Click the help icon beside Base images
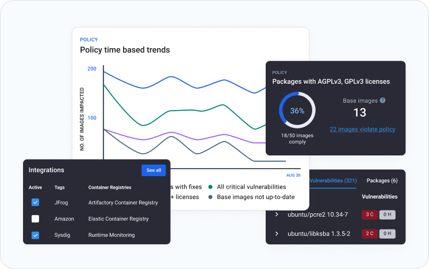The height and width of the screenshot is (269, 429). 382,100
